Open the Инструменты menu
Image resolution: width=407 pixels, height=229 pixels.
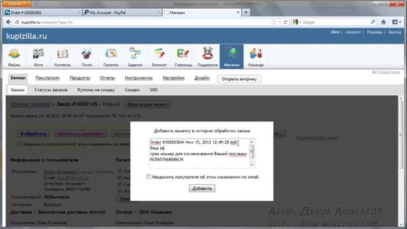tap(139, 78)
